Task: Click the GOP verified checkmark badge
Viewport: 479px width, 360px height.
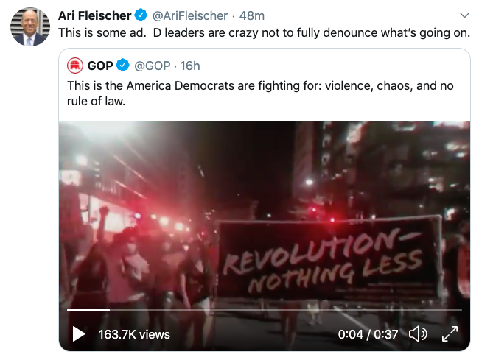Action: (123, 66)
